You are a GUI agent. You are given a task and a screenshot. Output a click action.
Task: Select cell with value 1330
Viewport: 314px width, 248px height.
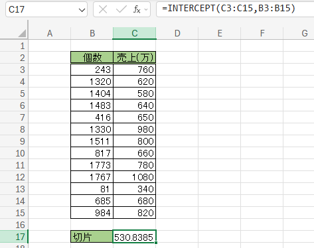pyautogui.click(x=92, y=129)
